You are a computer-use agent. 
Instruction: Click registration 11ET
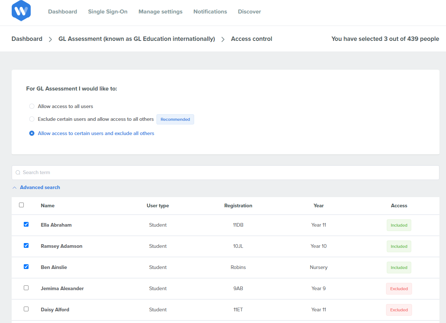[x=238, y=310]
